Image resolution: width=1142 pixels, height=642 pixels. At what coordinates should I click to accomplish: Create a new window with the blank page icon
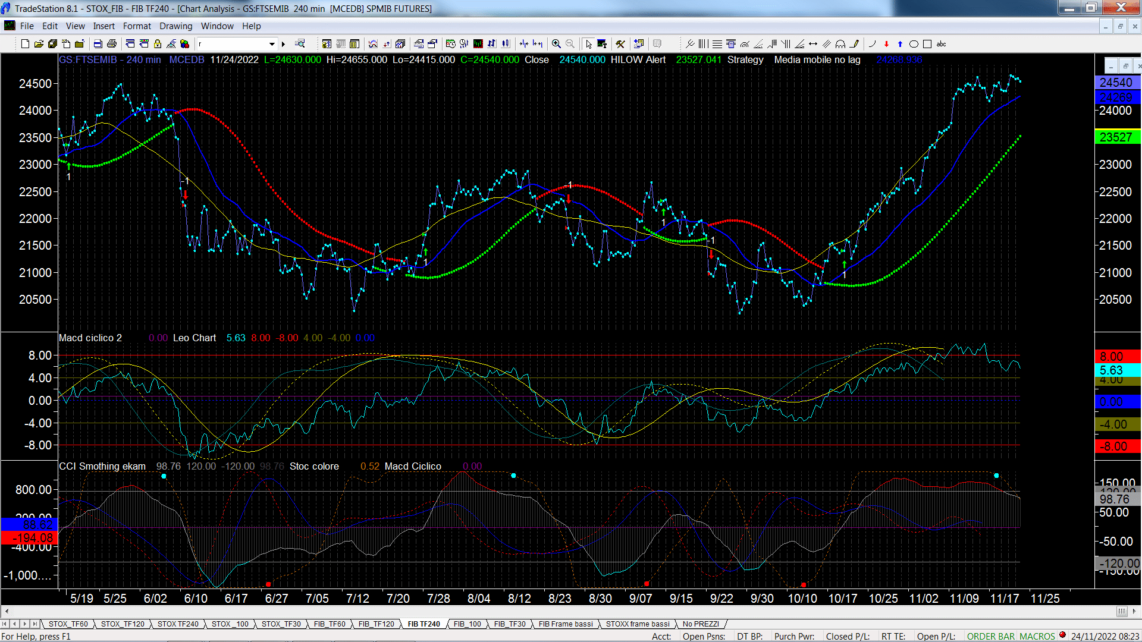[25, 44]
